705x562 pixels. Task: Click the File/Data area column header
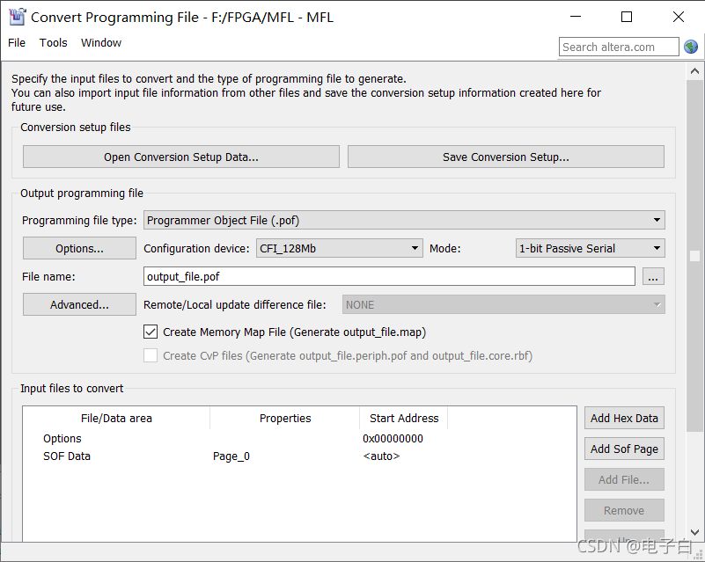coord(116,419)
